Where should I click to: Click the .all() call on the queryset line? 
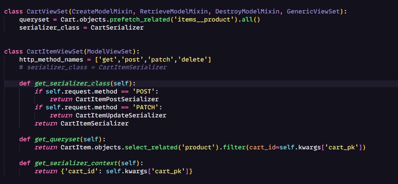pos(249,20)
